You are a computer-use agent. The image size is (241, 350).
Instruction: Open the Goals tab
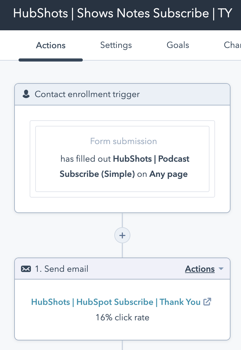pyautogui.click(x=178, y=45)
